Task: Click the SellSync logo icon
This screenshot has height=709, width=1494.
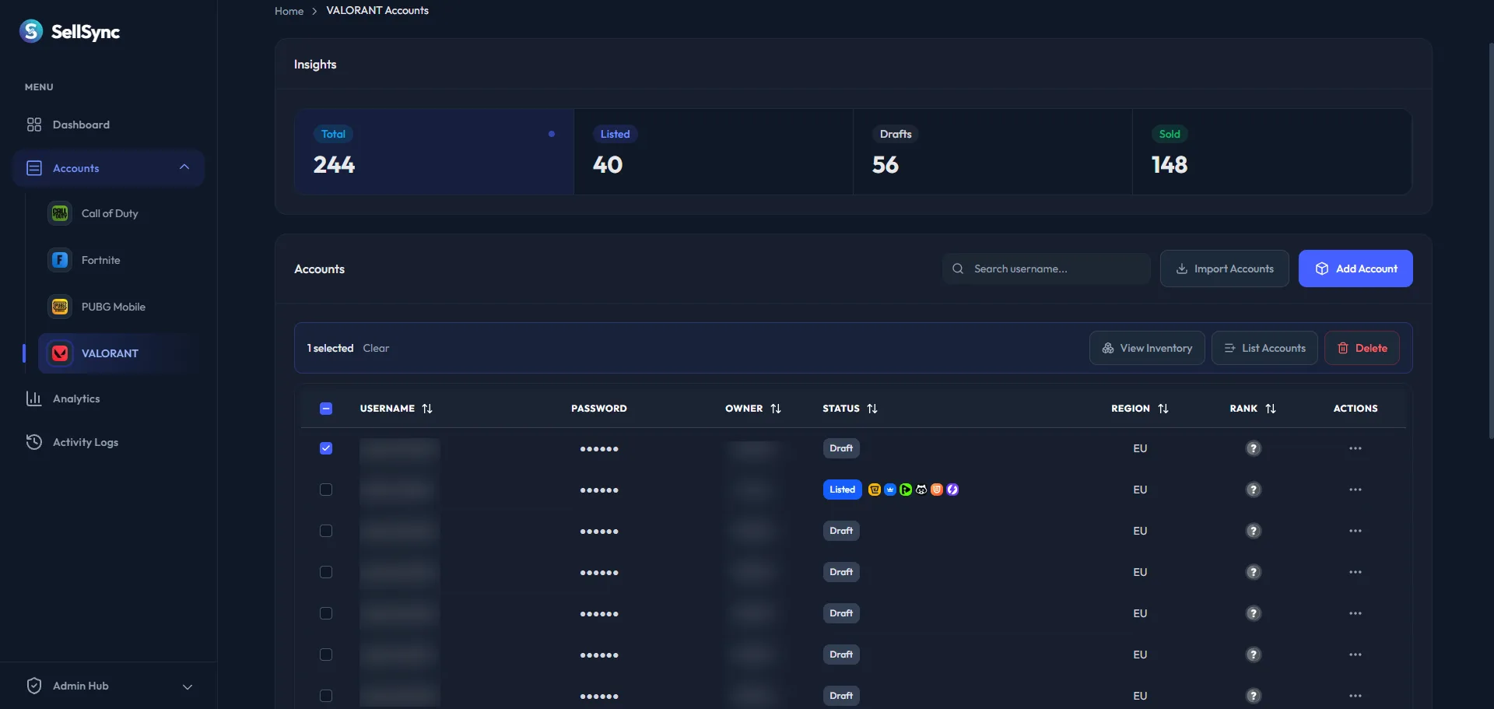Action: [x=31, y=31]
